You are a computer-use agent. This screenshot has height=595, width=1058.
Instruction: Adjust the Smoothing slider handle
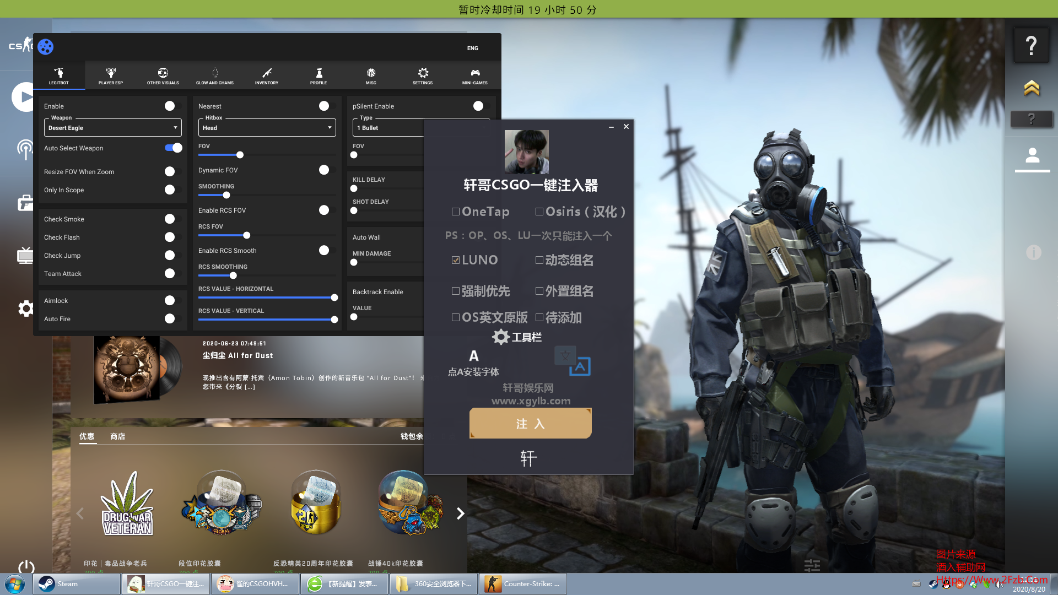pos(226,195)
